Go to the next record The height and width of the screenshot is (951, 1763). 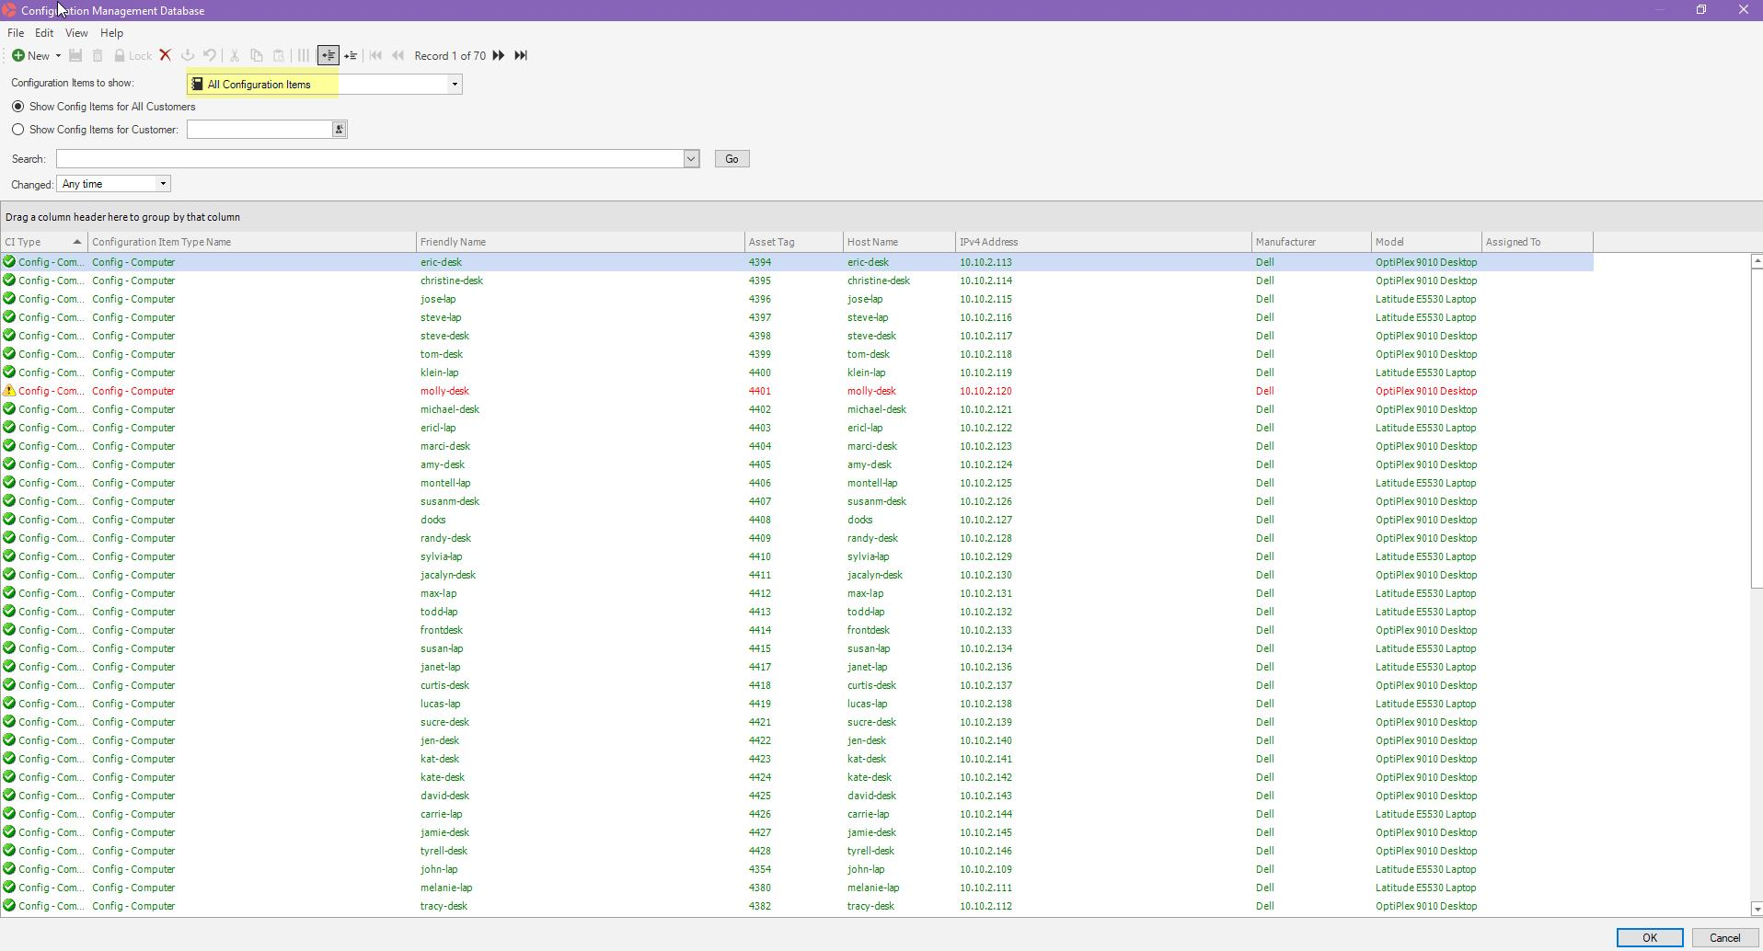(499, 56)
